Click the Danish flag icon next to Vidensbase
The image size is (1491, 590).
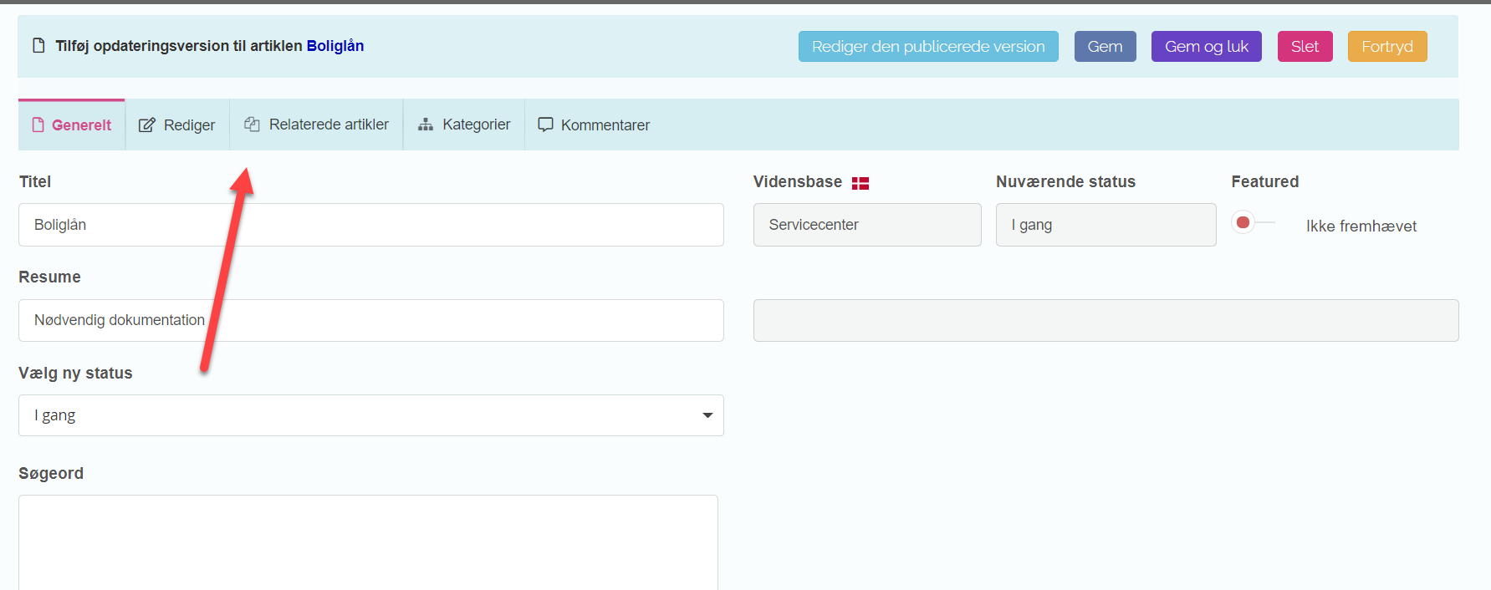(x=860, y=183)
